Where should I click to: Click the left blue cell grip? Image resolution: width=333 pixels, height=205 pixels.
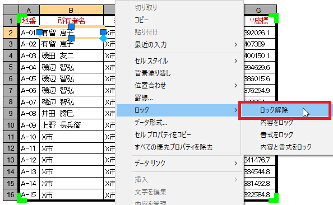pyautogui.click(x=39, y=32)
